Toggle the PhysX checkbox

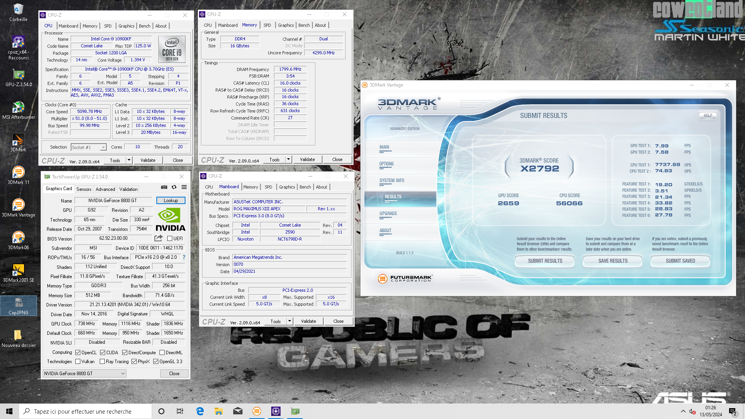[134, 362]
